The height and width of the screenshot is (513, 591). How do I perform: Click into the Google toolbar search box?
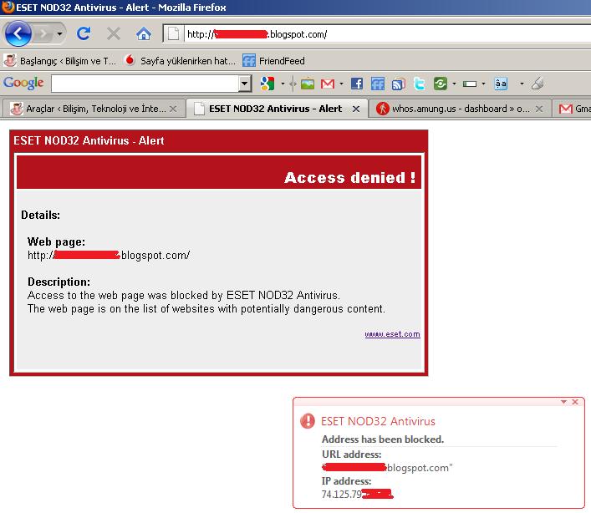pyautogui.click(x=145, y=84)
